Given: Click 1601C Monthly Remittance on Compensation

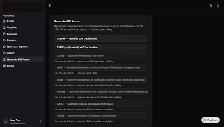Looking at the screenshot, I should [x=100, y=68].
